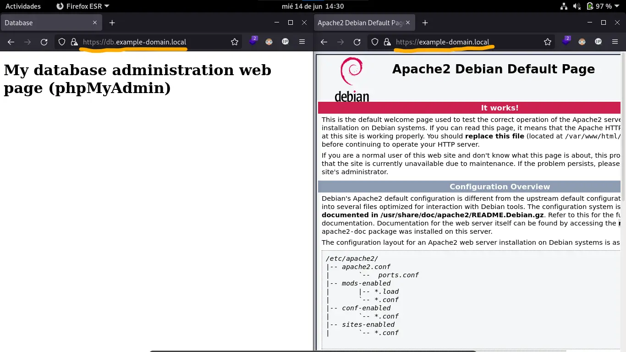
Task: Go back in the Apache2 window
Action: point(324,42)
